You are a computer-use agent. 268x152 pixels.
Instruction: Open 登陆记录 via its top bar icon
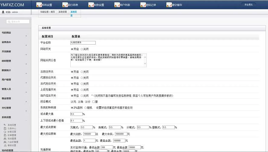[143, 5]
